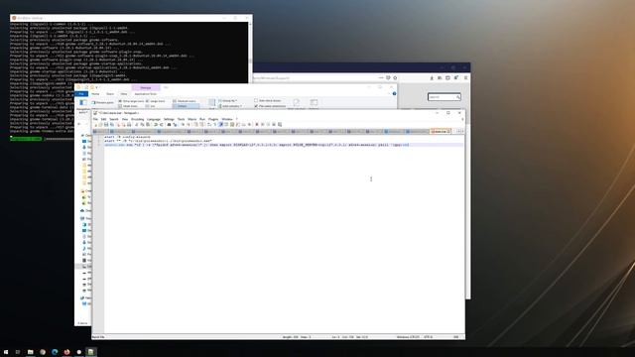Click Save All icon in Notepad++ toolbar

pyautogui.click(x=112, y=125)
